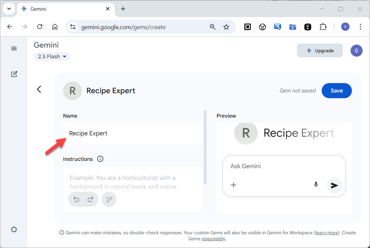Click the Gemini logo text
The width and height of the screenshot is (370, 248).
(x=46, y=45)
